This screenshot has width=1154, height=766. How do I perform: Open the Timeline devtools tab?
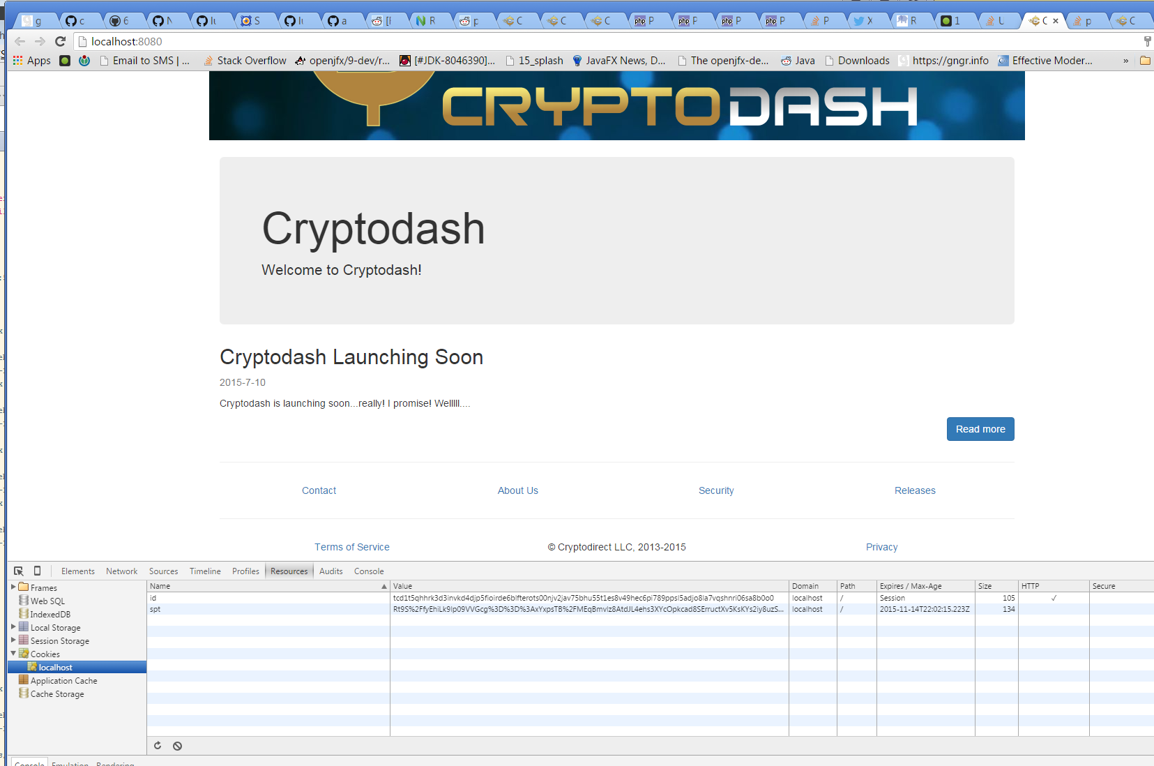(x=205, y=571)
